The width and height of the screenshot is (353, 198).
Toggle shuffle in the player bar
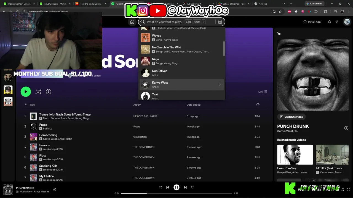click(160, 187)
